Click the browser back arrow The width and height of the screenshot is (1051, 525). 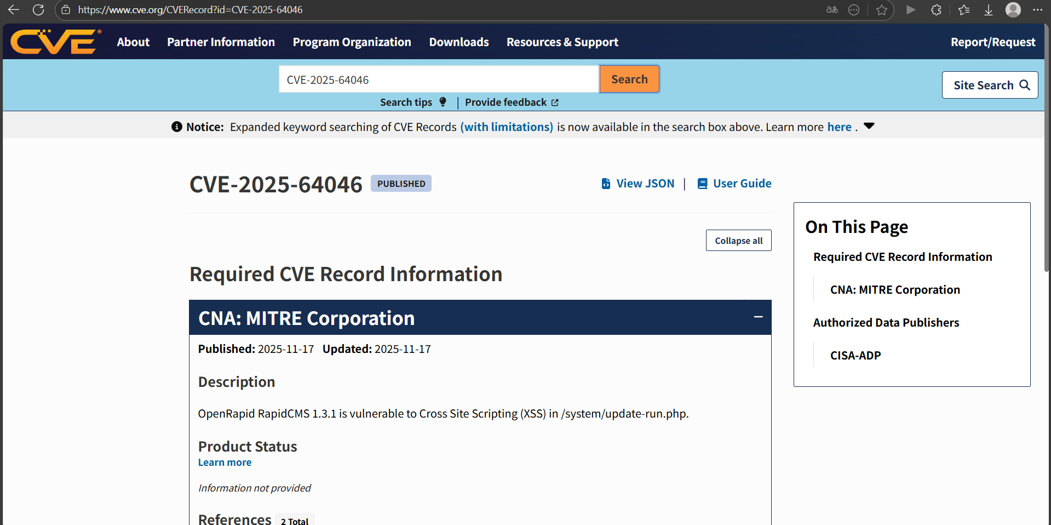[x=14, y=10]
